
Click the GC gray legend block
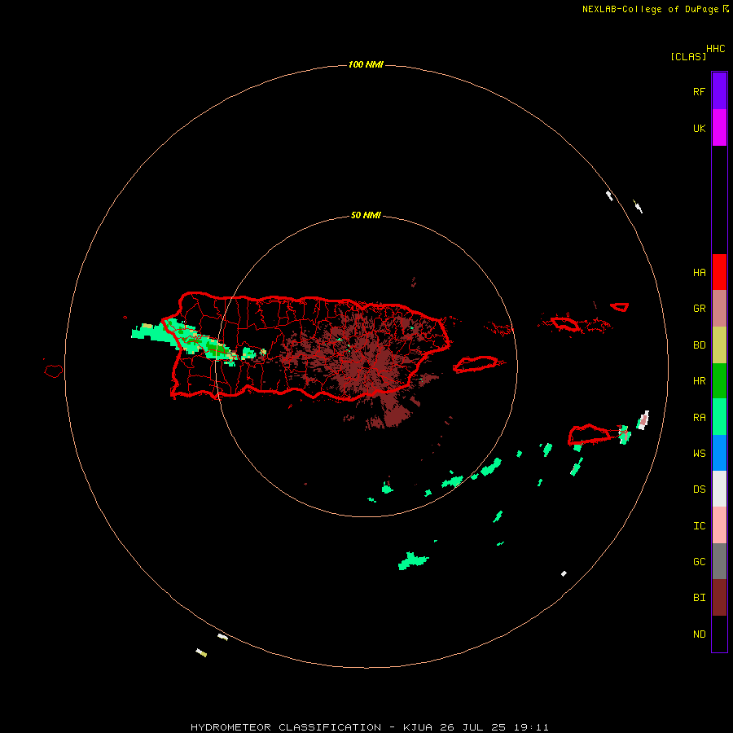coord(719,561)
